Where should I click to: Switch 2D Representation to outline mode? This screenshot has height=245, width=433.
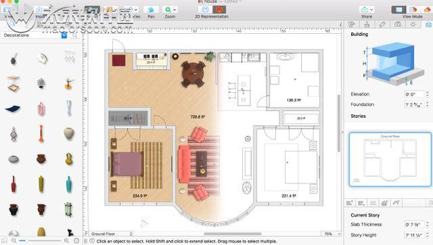click(x=205, y=9)
